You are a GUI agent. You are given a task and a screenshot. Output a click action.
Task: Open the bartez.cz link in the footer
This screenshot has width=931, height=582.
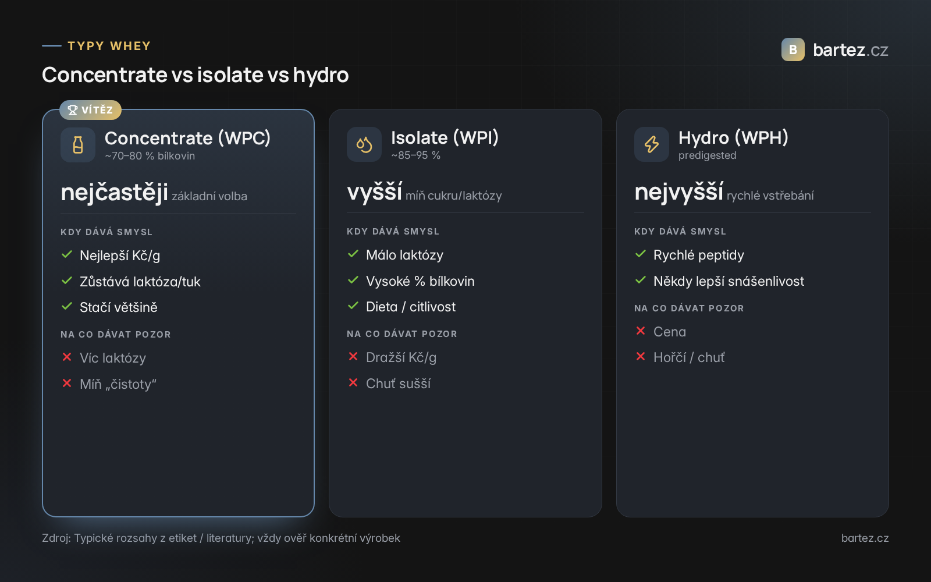coord(865,538)
